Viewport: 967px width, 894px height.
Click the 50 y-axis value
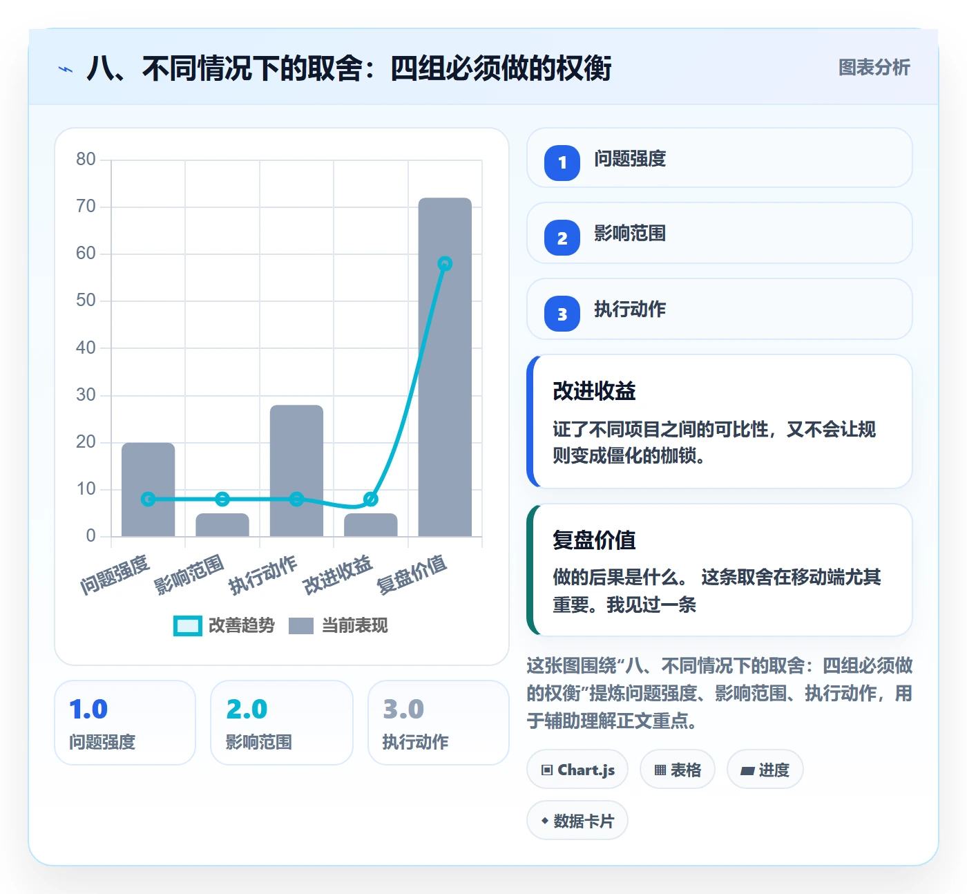click(86, 300)
